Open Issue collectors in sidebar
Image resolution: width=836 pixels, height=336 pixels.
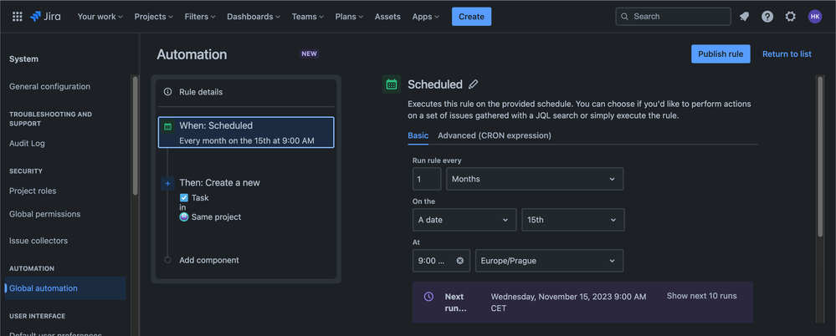38,241
